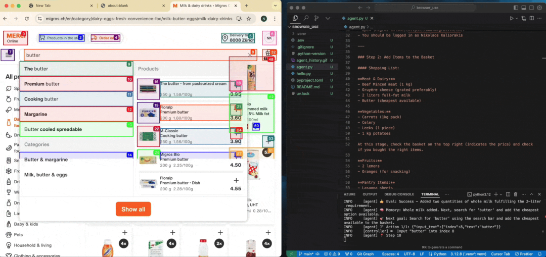Toggle primary side bar in VS Code
Image resolution: width=546 pixels, height=257 pixels.
click(516, 8)
